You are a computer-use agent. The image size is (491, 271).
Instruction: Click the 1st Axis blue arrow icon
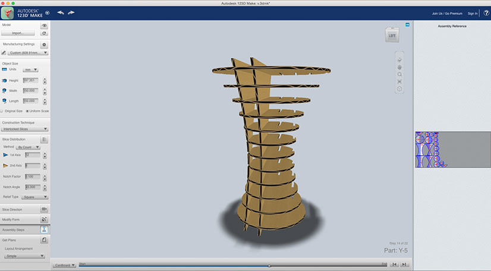click(x=5, y=155)
